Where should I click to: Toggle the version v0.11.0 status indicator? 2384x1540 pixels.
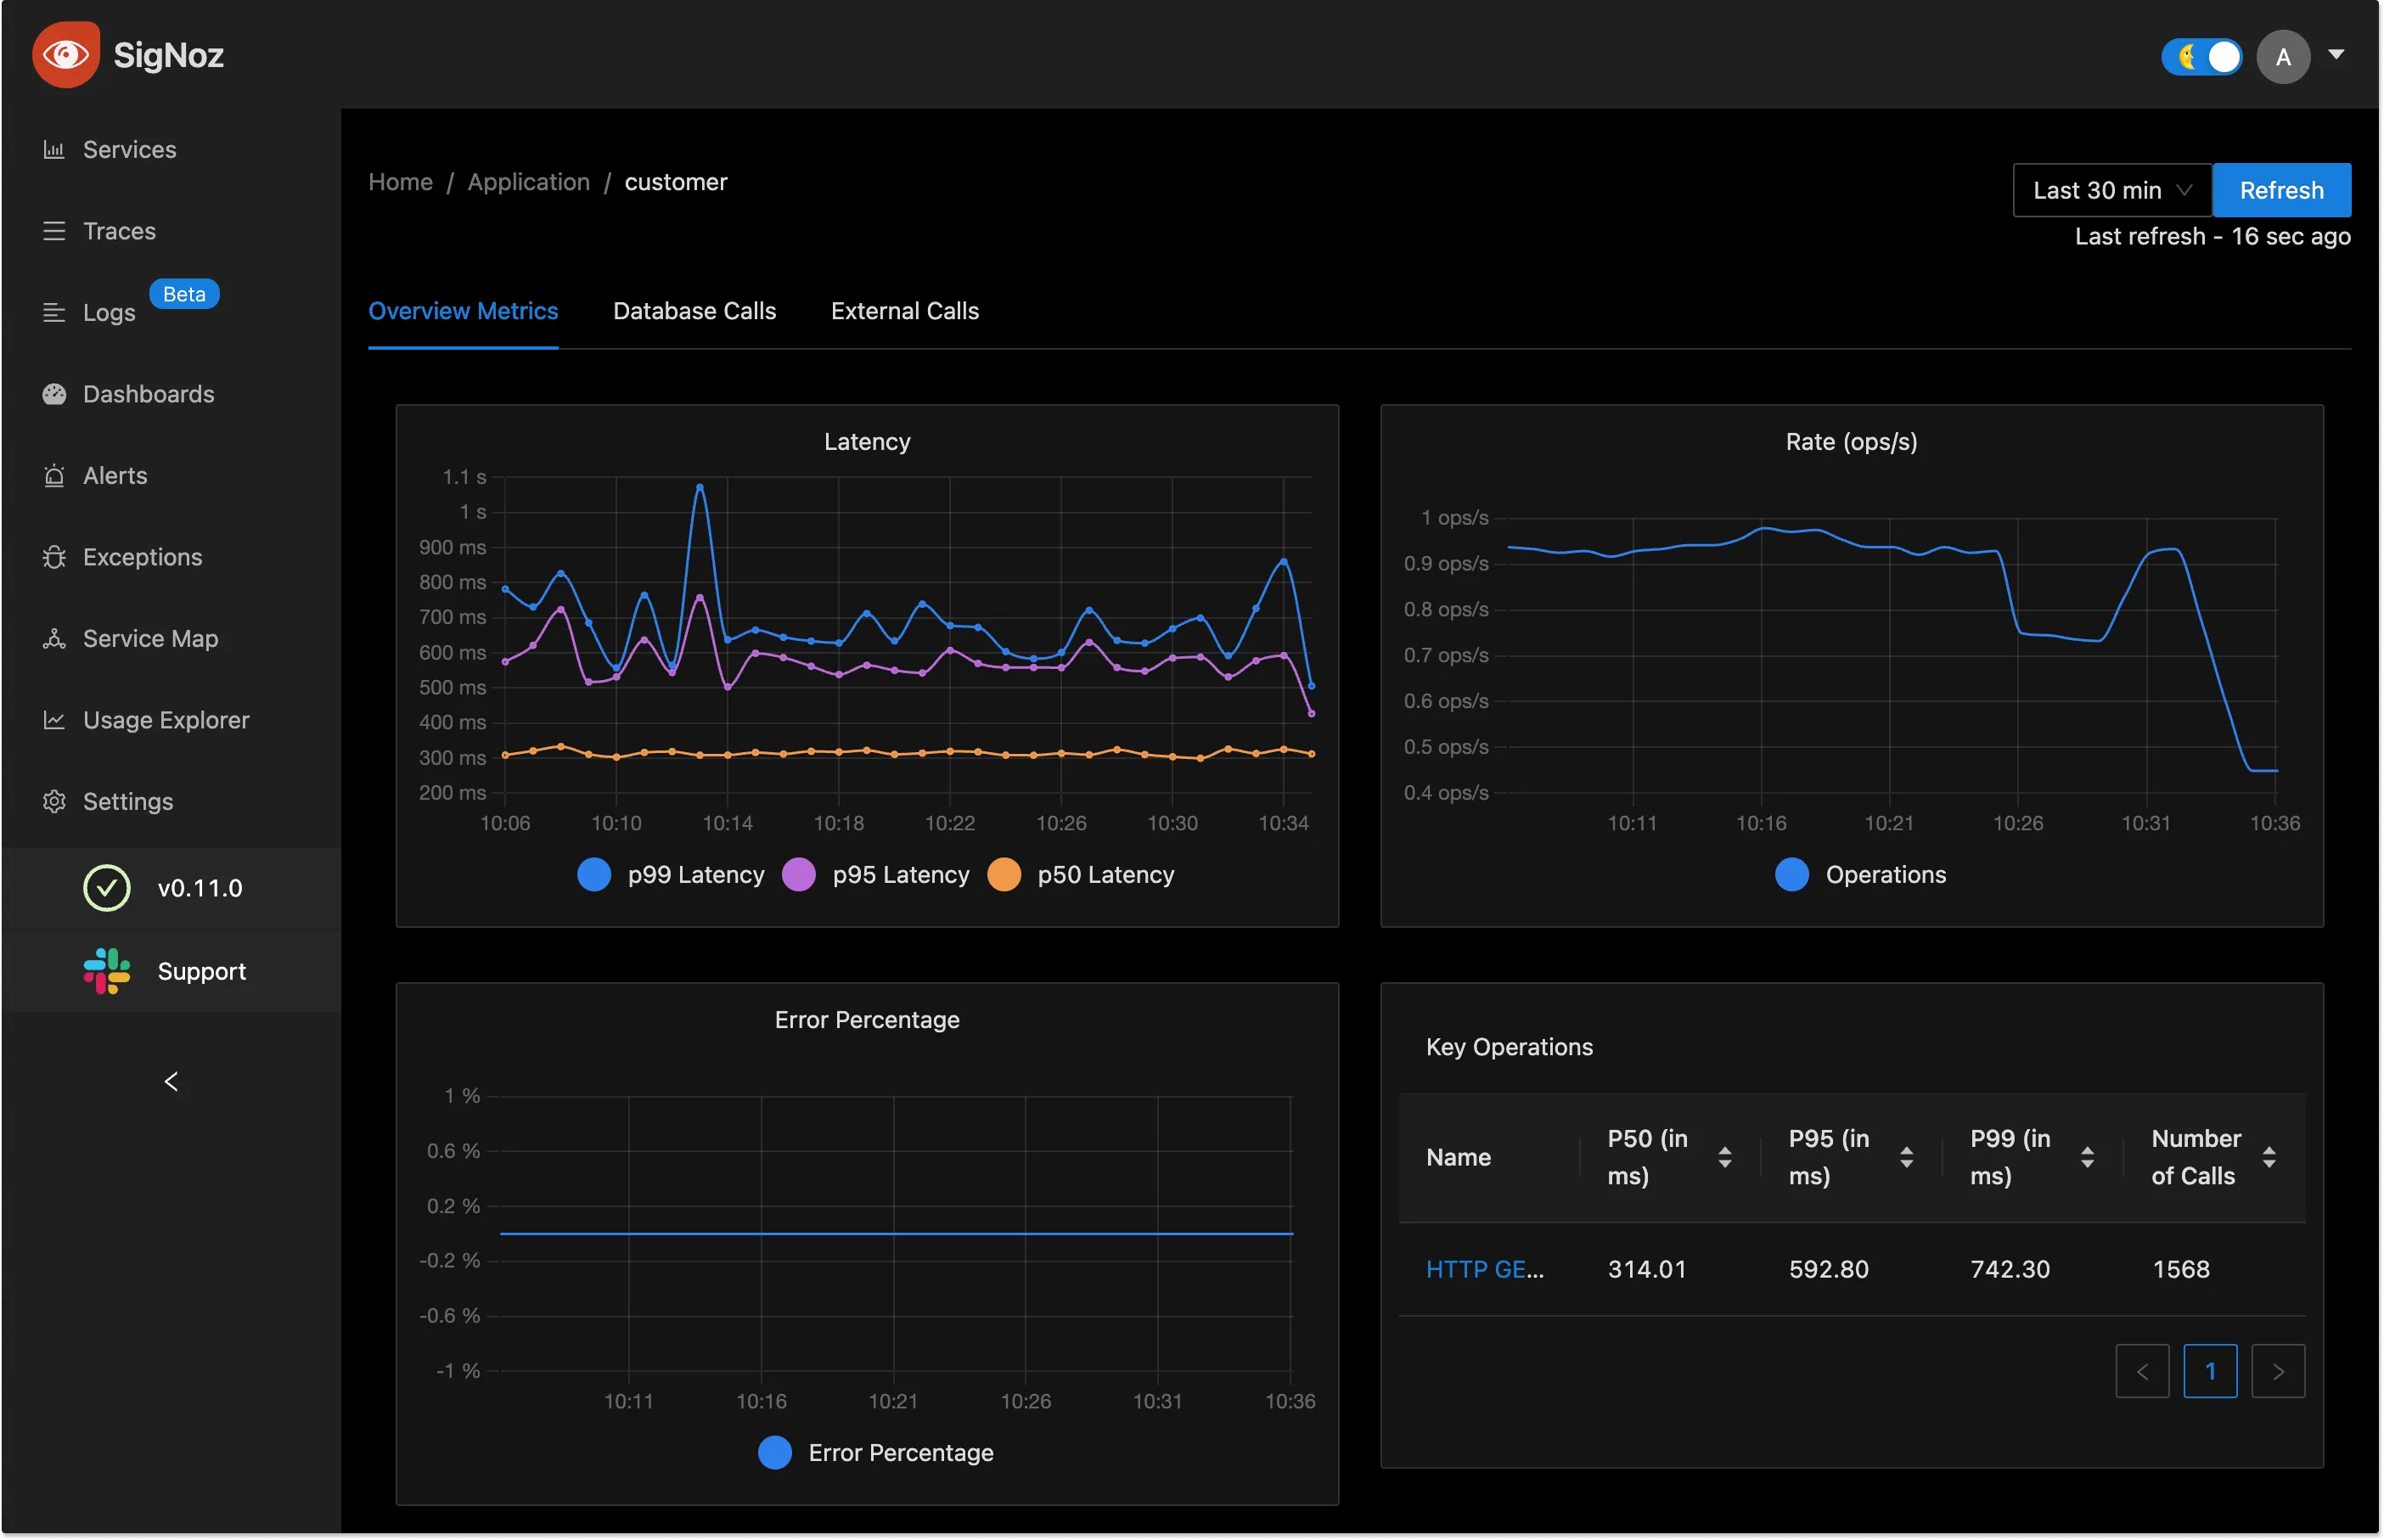(104, 886)
